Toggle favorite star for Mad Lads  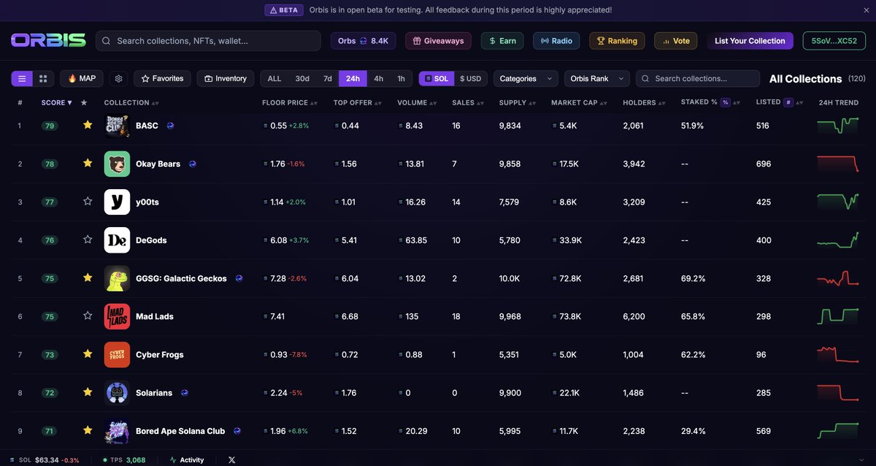(88, 316)
